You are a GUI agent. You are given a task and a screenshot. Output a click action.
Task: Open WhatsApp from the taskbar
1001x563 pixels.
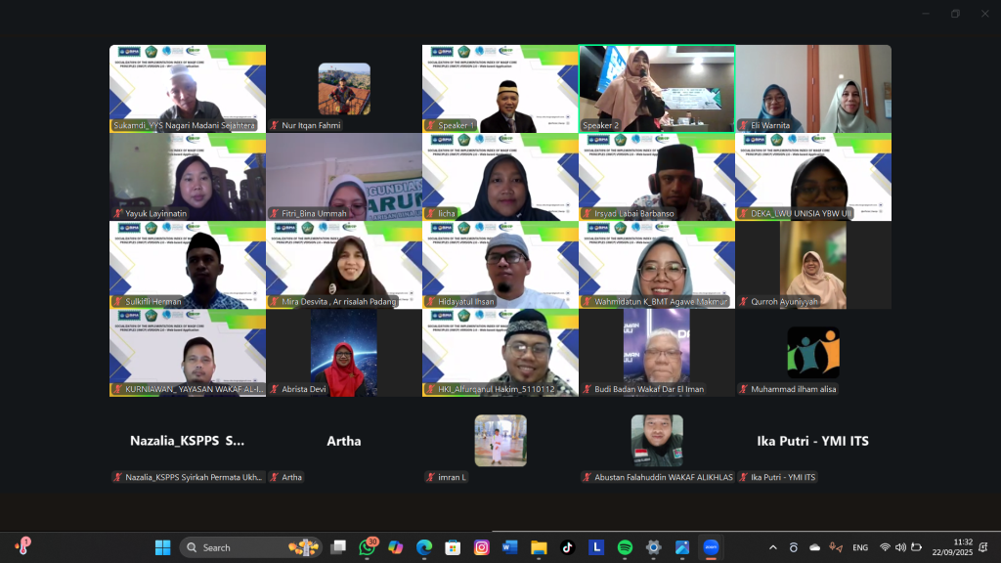coord(368,547)
